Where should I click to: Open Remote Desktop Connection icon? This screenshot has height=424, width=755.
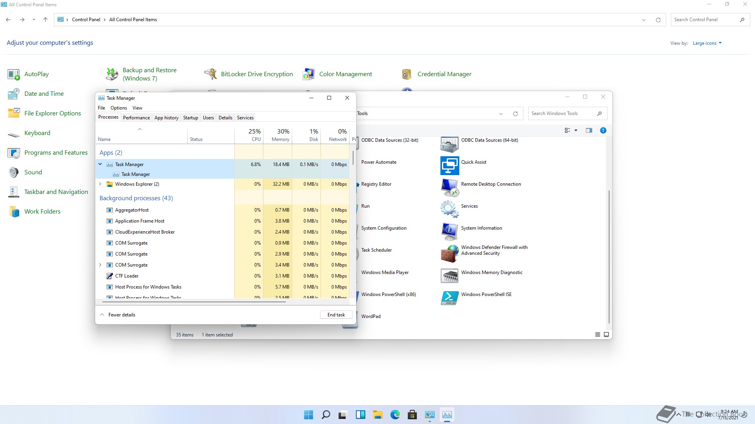(x=449, y=188)
